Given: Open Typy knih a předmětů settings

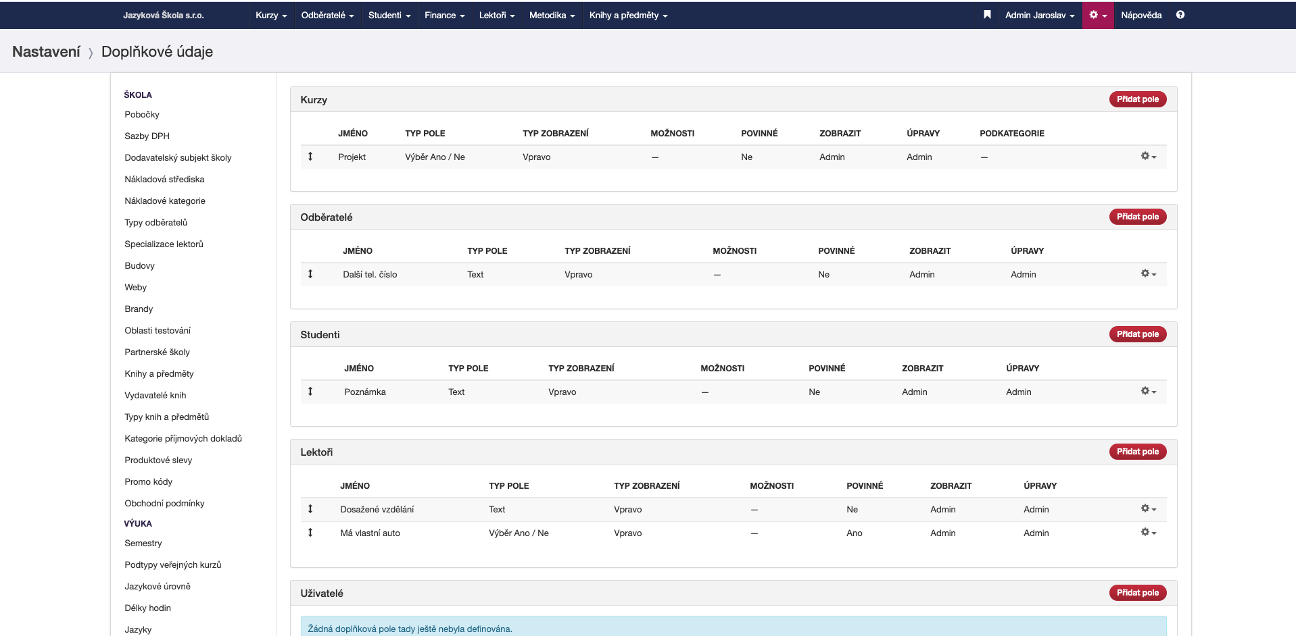Looking at the screenshot, I should point(167,417).
